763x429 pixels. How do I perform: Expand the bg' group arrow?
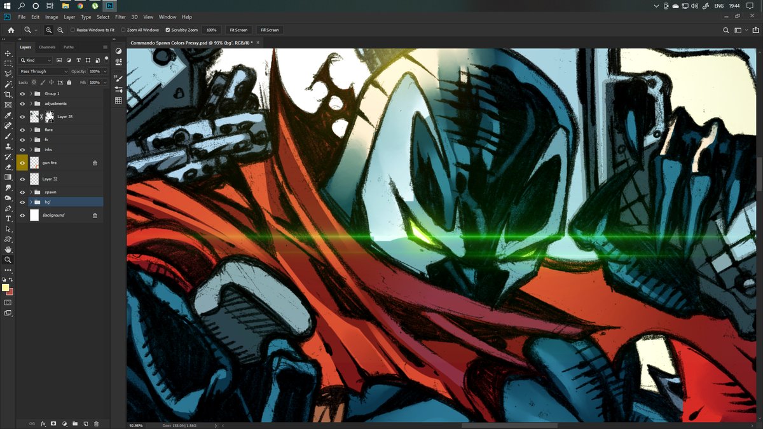(31, 202)
